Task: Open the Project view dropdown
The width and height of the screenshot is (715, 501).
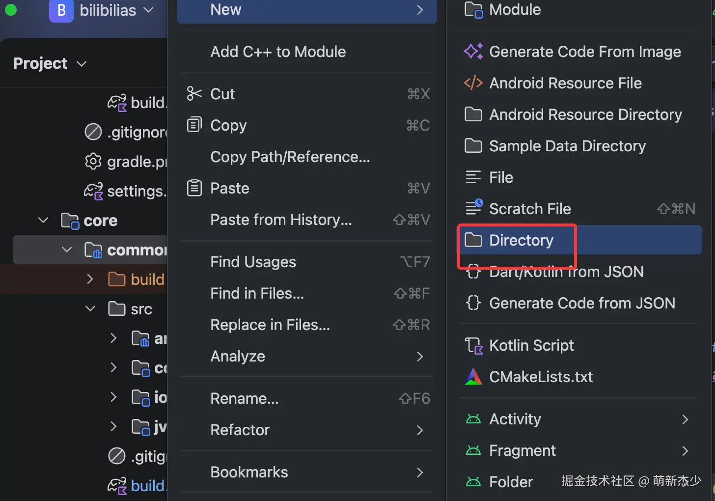Action: click(x=50, y=63)
